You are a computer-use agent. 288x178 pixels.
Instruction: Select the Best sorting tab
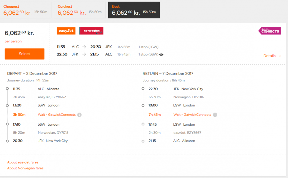pos(134,10)
